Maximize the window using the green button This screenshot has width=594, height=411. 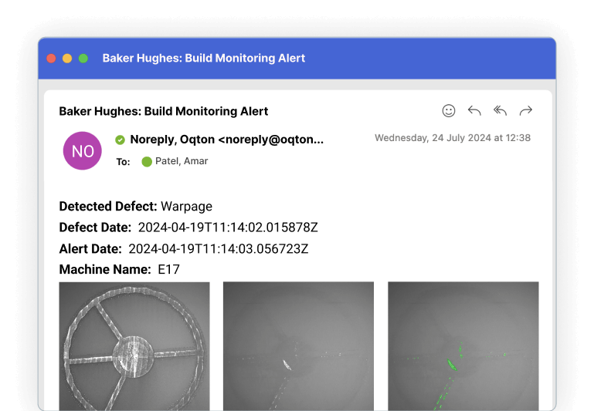tap(83, 59)
